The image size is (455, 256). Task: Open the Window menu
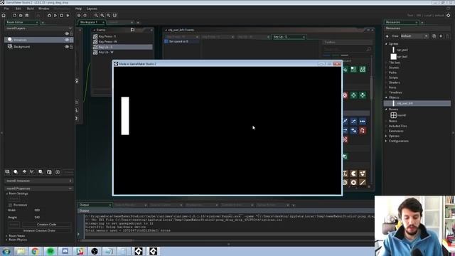44,9
